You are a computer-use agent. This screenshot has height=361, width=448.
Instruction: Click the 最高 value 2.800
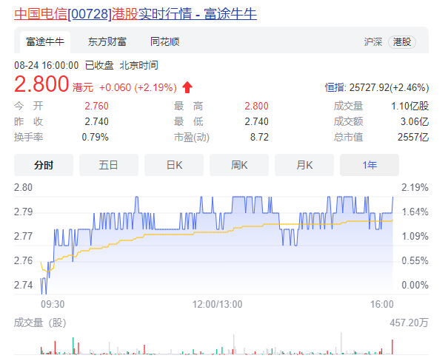(x=256, y=107)
